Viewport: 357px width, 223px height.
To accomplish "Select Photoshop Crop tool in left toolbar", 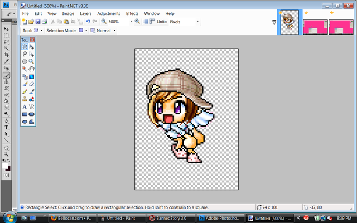I will (x=6, y=55).
